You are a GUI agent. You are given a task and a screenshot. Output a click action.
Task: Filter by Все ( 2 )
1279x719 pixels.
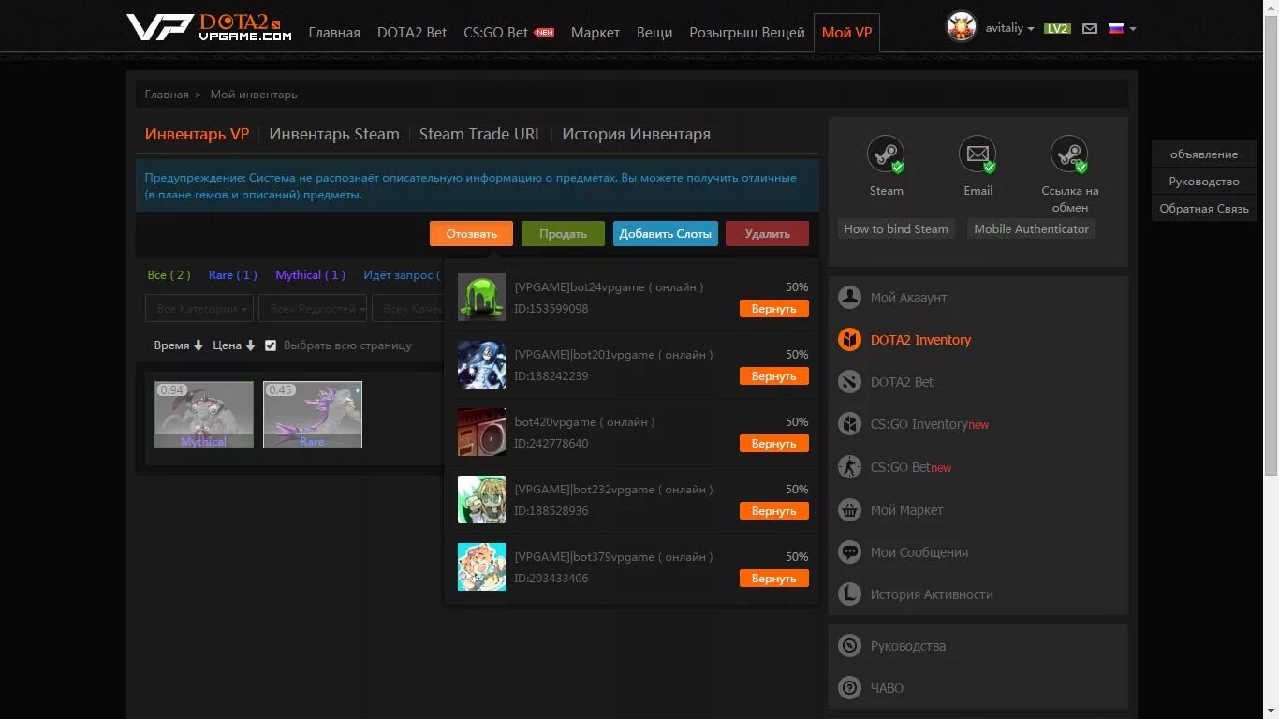pyautogui.click(x=169, y=275)
